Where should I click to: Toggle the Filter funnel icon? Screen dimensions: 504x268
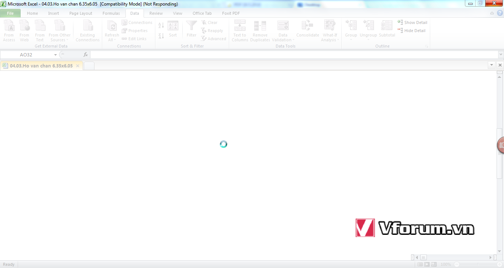point(191,29)
